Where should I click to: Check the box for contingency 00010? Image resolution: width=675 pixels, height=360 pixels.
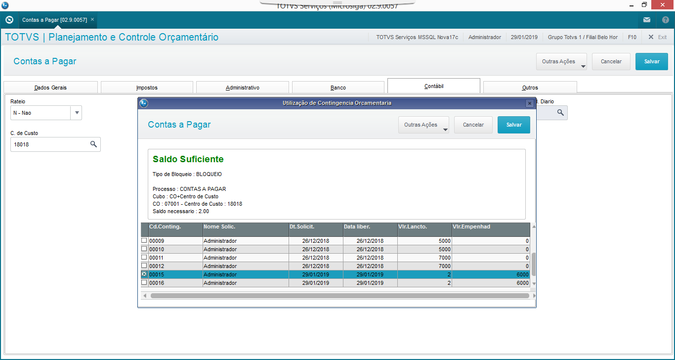pos(144,249)
